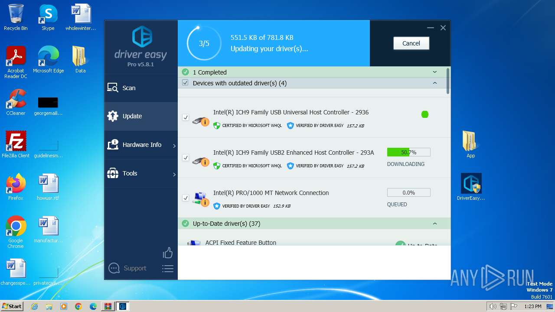Click the 1 Completed green check icon
Screen dimensions: 555x312
pos(185,72)
